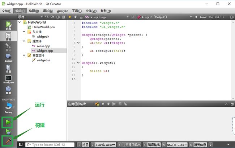Collapse the 头文件 headers folder
The image size is (235, 148).
point(24,32)
